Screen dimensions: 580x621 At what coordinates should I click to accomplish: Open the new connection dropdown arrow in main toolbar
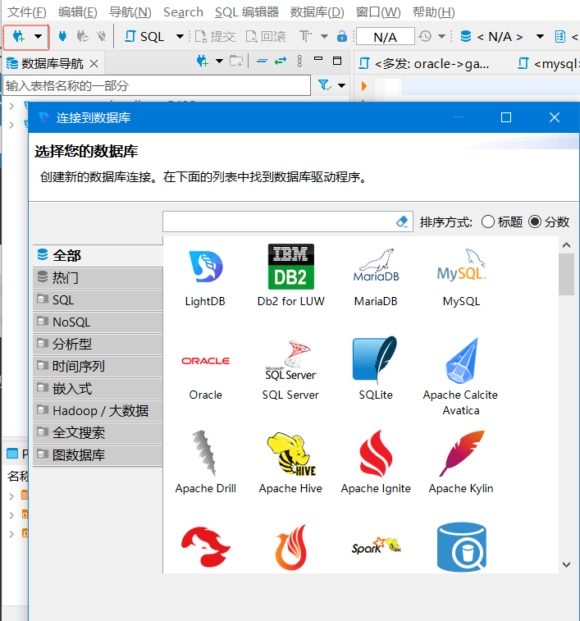[38, 36]
